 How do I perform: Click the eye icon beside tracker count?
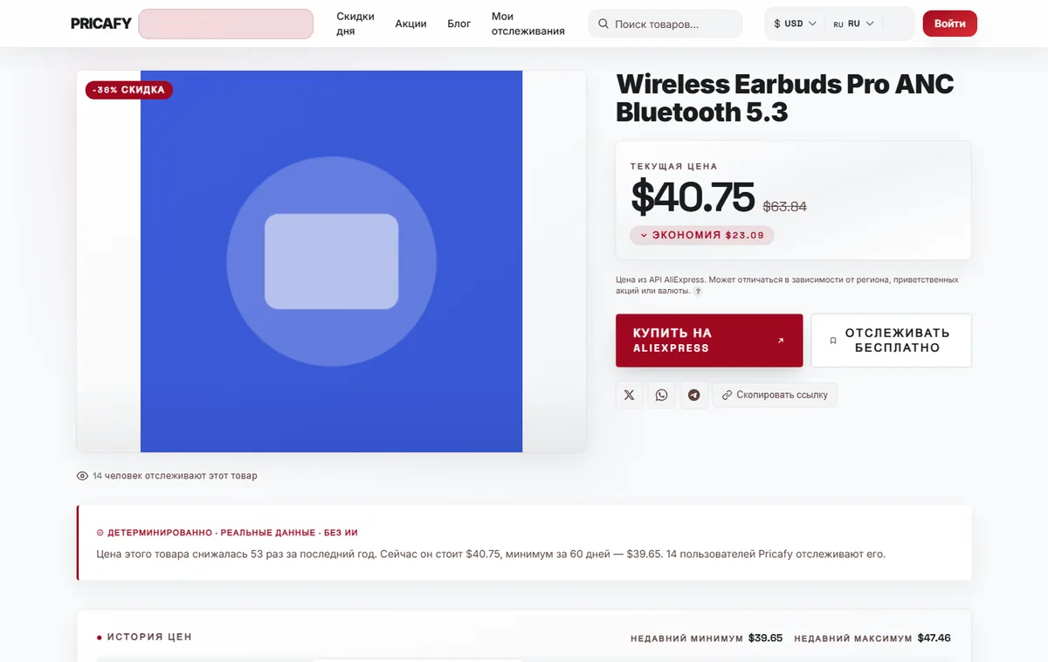[83, 476]
